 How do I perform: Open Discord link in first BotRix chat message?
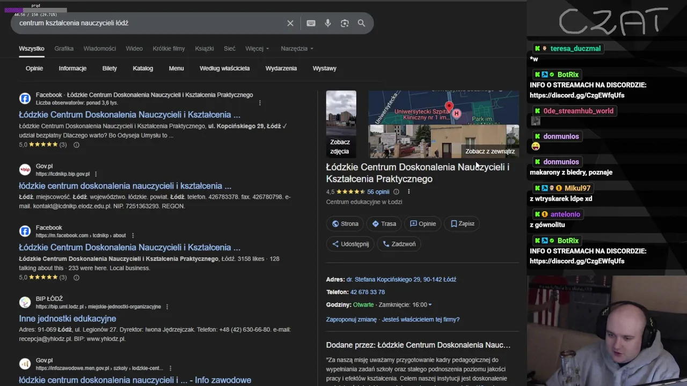tap(577, 95)
